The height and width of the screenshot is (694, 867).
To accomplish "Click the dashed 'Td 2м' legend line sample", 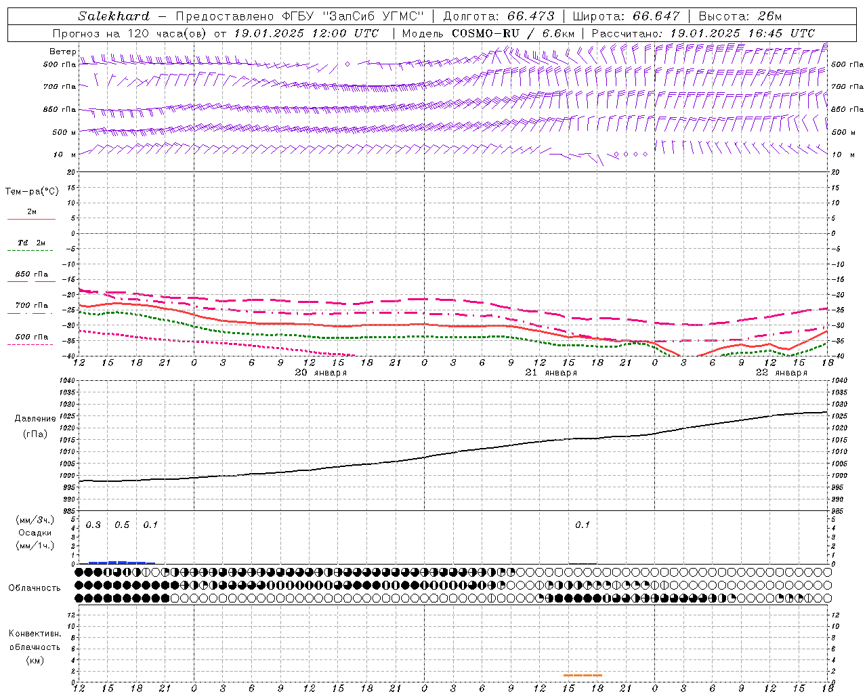I will click(30, 251).
